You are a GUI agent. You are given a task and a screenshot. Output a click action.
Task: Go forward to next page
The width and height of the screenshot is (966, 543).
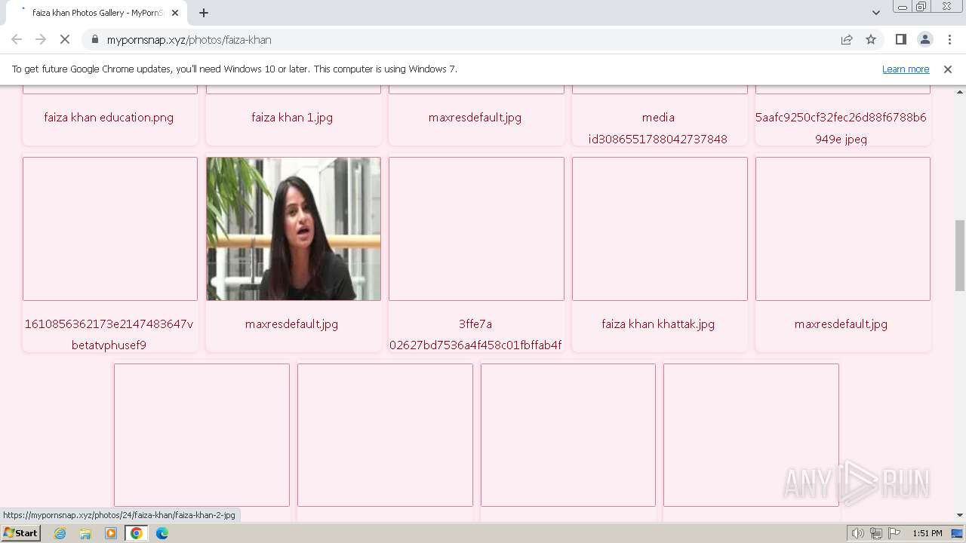pos(41,39)
